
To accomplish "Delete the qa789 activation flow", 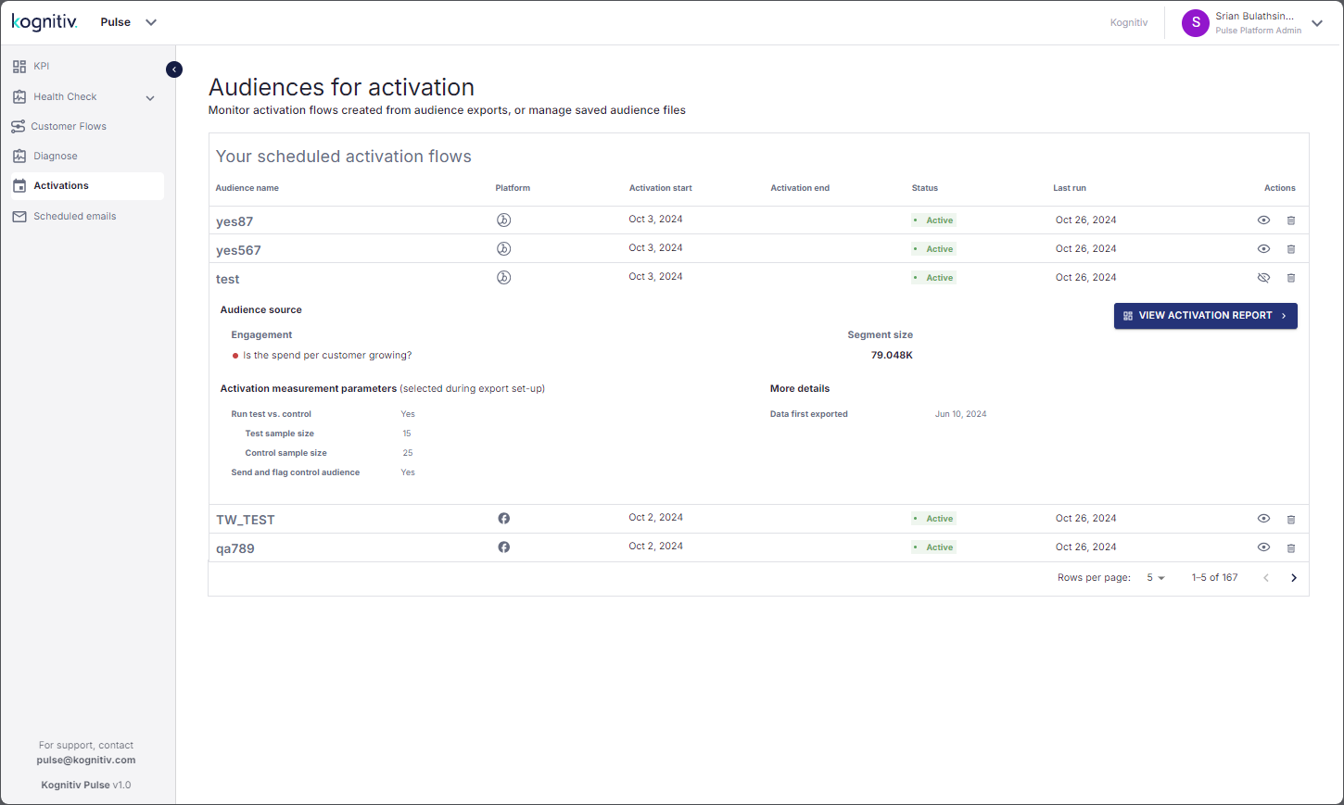I will click(1291, 548).
